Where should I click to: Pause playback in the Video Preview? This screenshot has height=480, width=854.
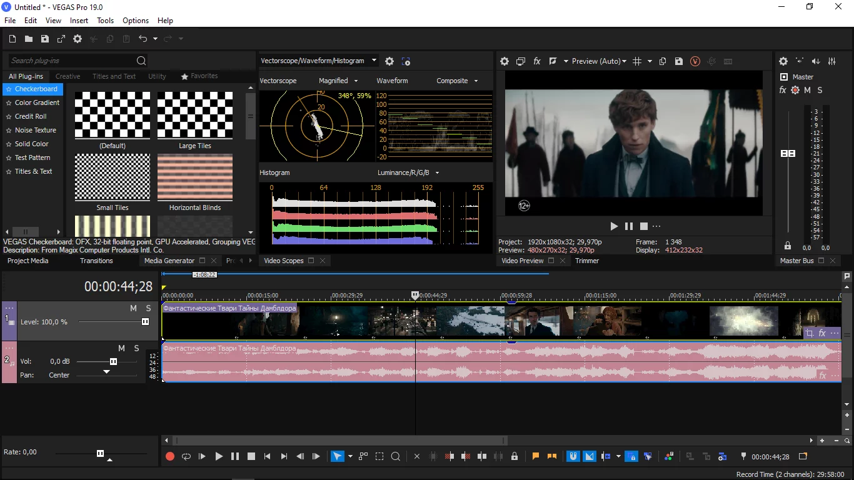pos(629,226)
